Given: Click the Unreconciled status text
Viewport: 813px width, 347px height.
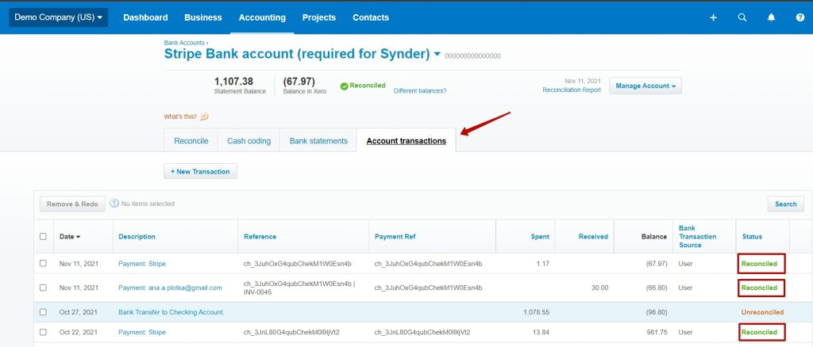Looking at the screenshot, I should pos(762,312).
